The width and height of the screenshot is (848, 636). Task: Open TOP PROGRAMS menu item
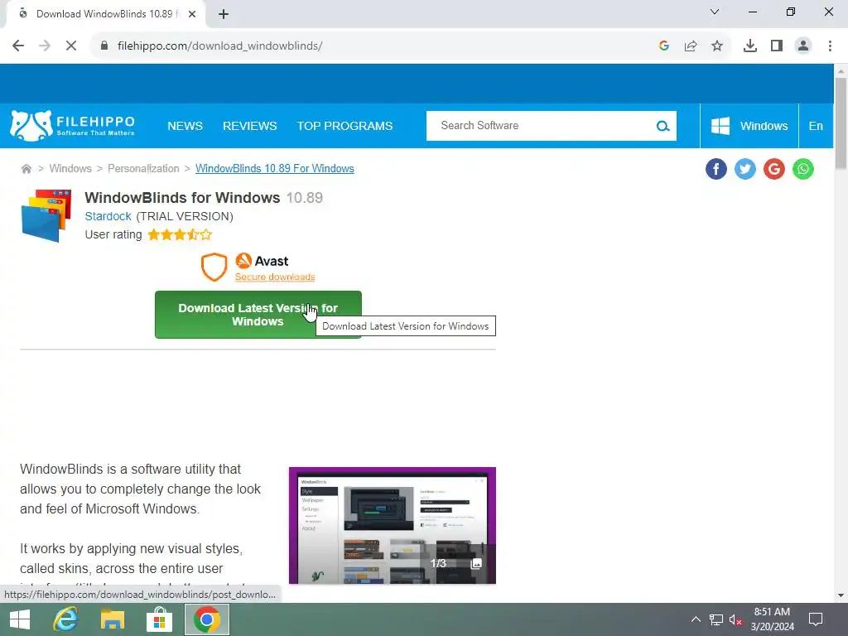(x=344, y=126)
